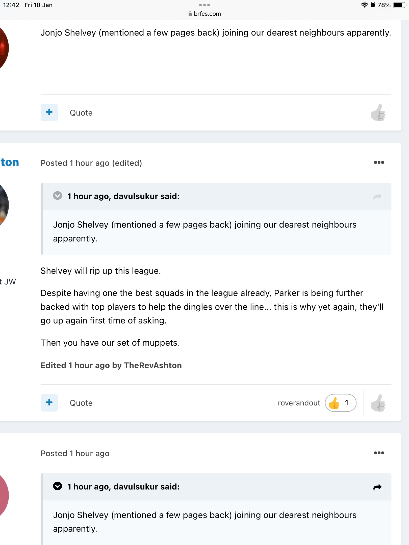Image resolution: width=409 pixels, height=545 pixels.
Task: Go to the quoted post via arrow in the bottom reply
Action: coord(377,487)
